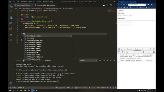Choose htmlAstToRender3Ast autocomplete suggestion
Viewport: 164px width, 92px height.
click(x=48, y=40)
